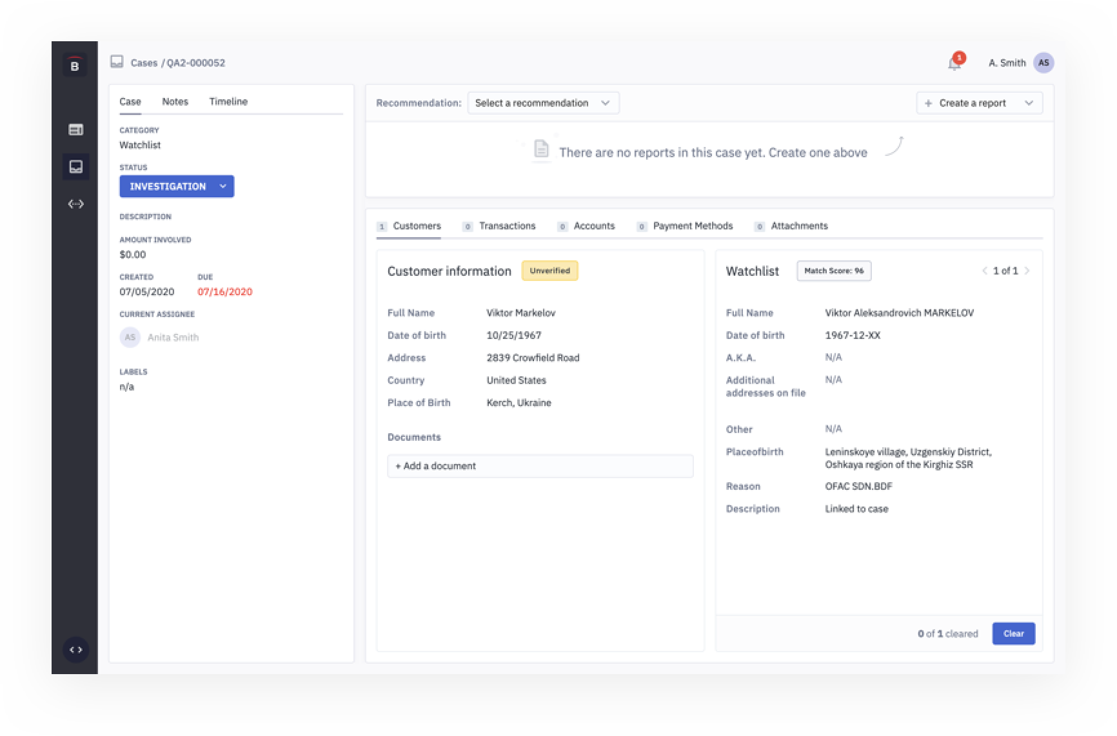
Task: Click the A. Smith username
Action: click(1007, 63)
